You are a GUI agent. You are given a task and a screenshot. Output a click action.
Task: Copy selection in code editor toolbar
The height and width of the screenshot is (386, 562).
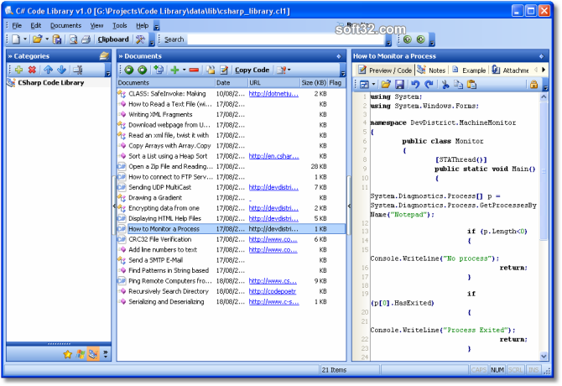click(x=459, y=85)
